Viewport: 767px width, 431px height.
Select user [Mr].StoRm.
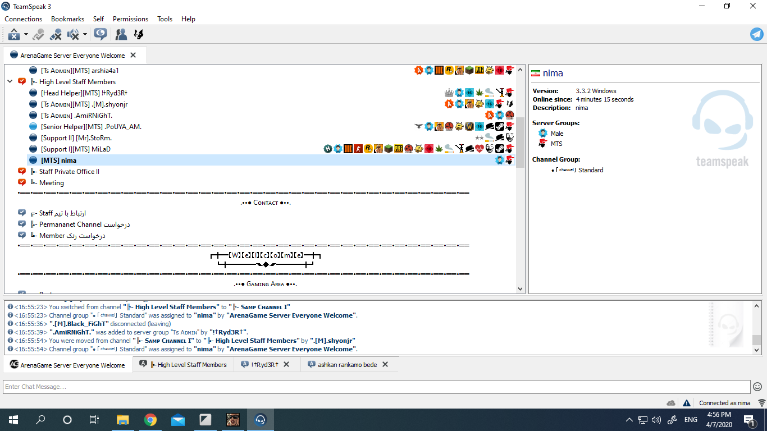coord(76,138)
